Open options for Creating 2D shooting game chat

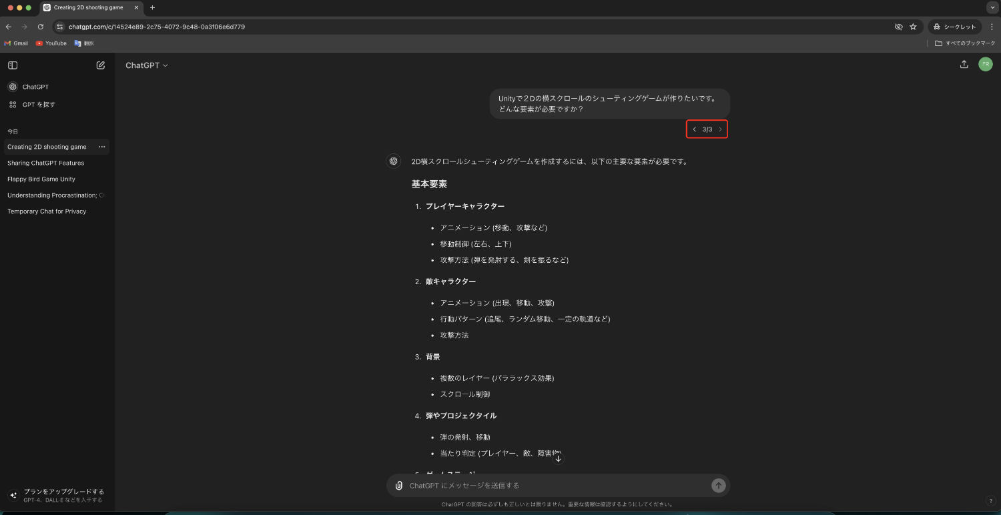(102, 147)
